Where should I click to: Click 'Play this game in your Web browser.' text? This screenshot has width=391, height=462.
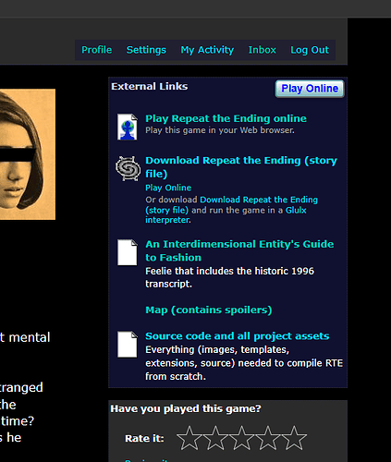tap(220, 130)
